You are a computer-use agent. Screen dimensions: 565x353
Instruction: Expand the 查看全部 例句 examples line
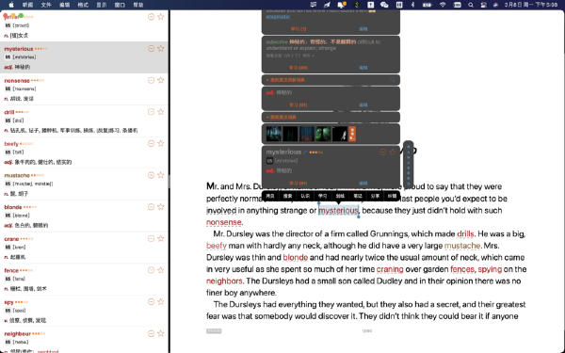coord(290,56)
